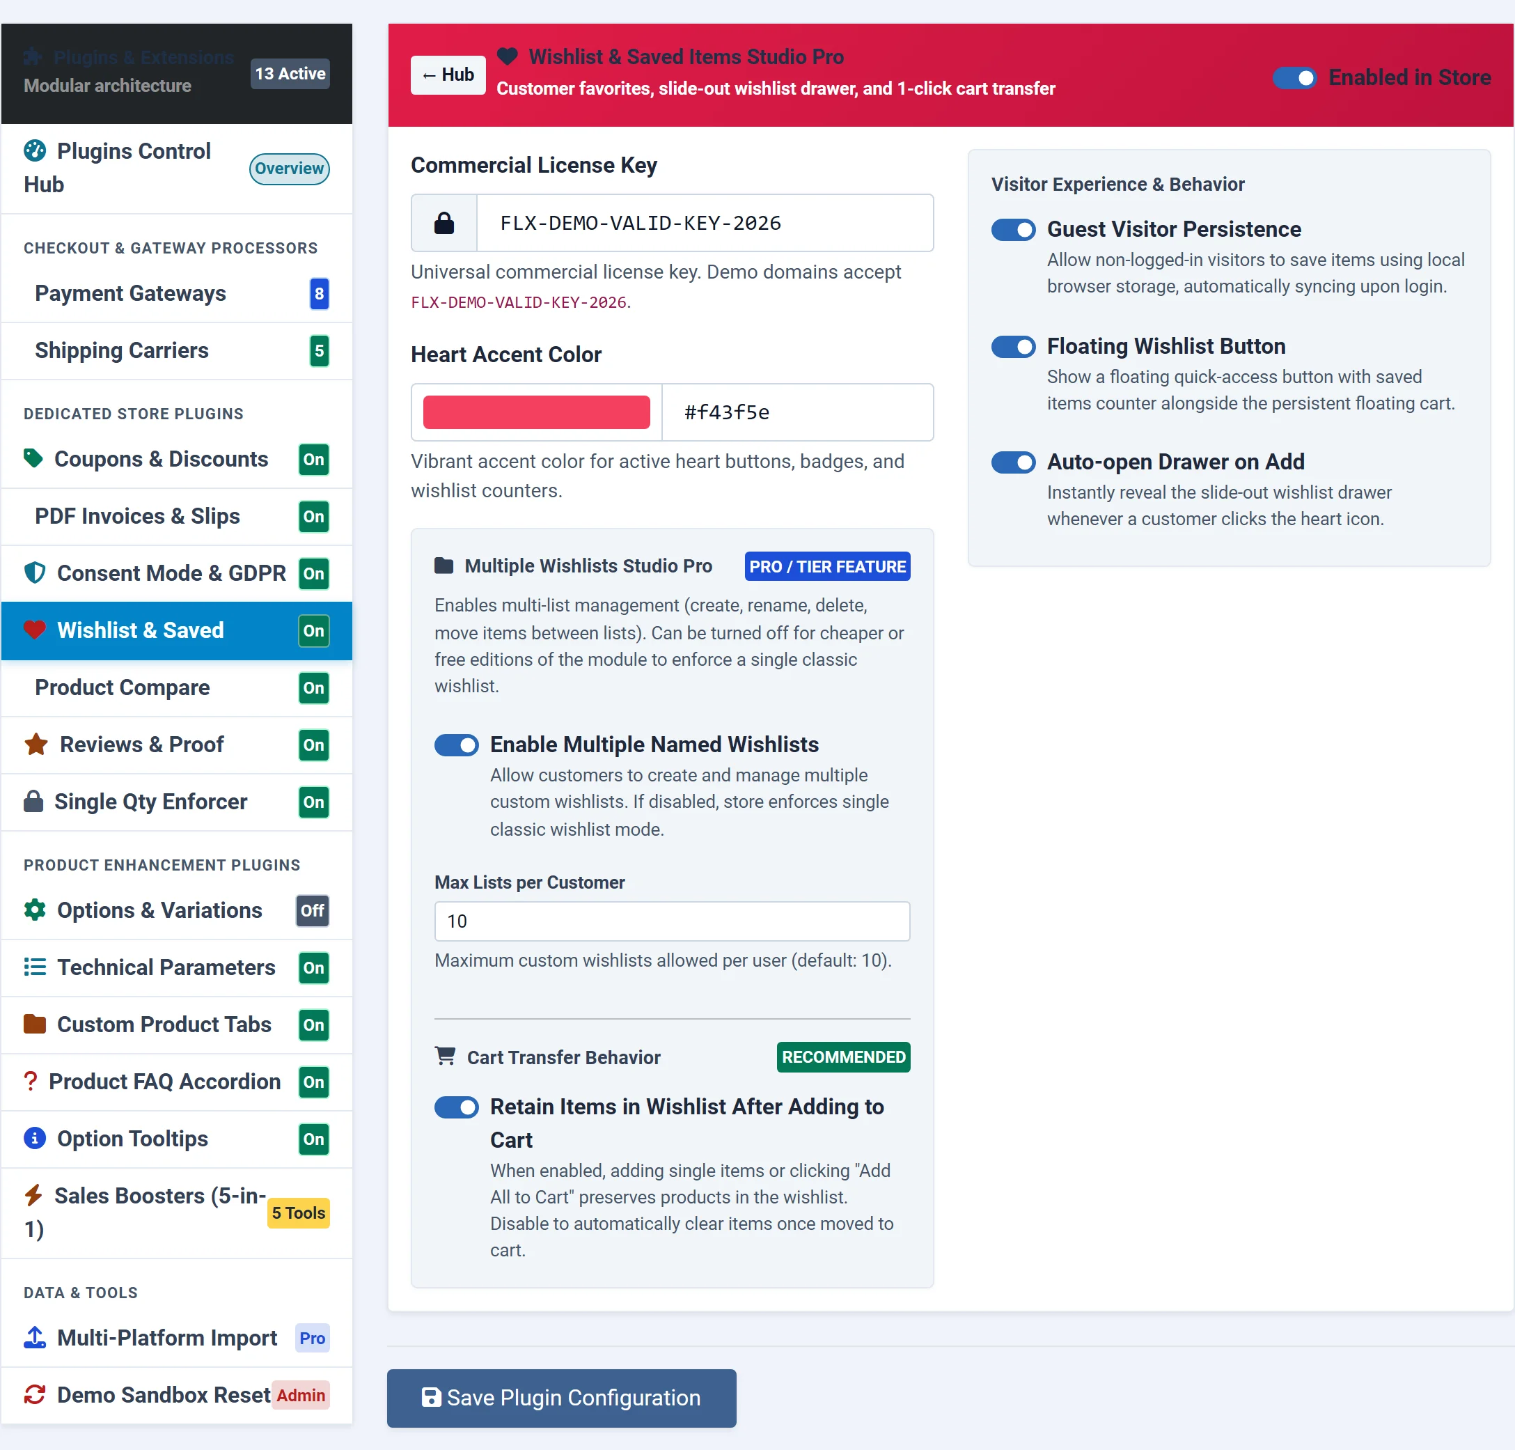Click the Plugins Control Hub gauge icon

coord(35,150)
